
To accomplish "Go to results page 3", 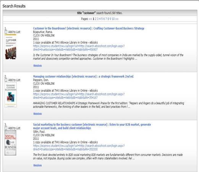I will pos(98,19).
